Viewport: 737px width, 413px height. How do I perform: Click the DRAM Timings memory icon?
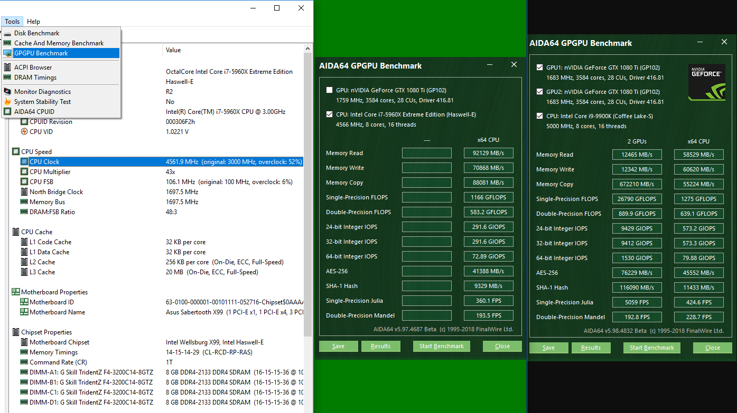point(7,78)
